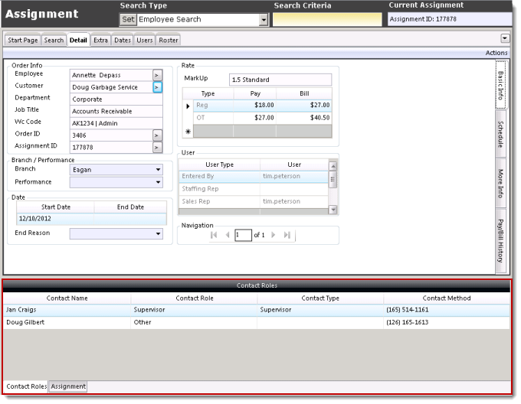Open the Performance dropdown

[x=158, y=182]
